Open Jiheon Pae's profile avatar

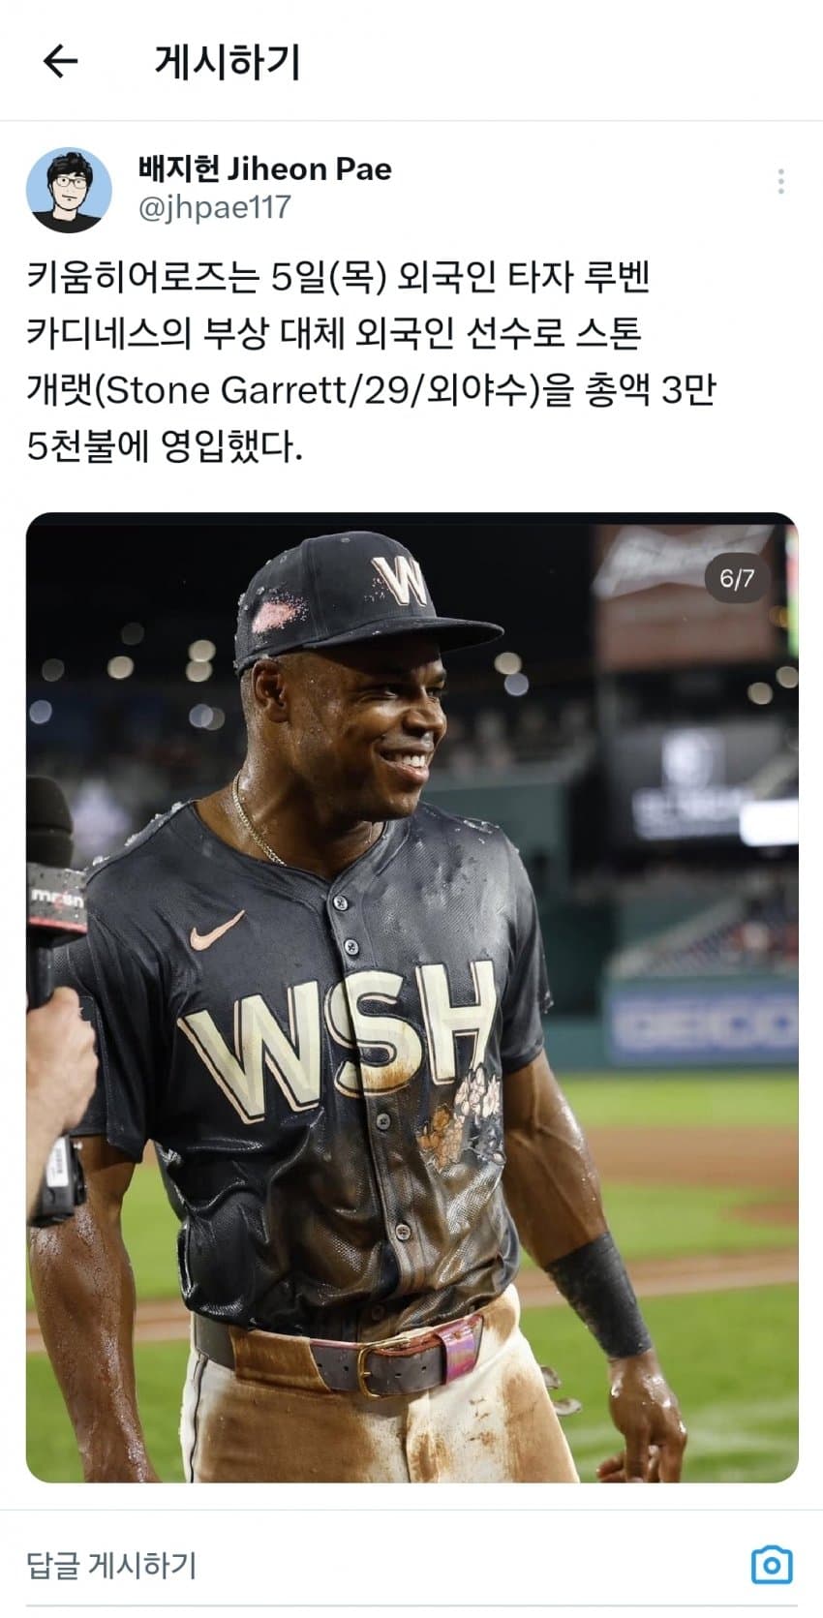[x=69, y=190]
